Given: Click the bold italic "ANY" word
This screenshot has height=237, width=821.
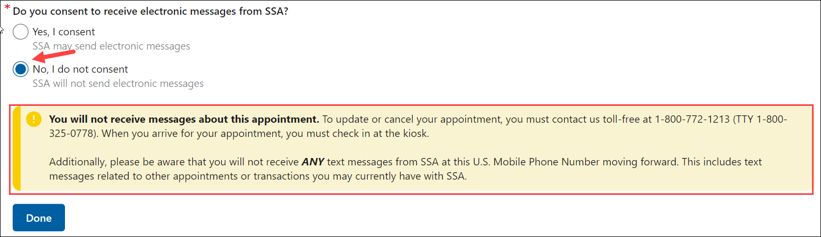Looking at the screenshot, I should (312, 162).
